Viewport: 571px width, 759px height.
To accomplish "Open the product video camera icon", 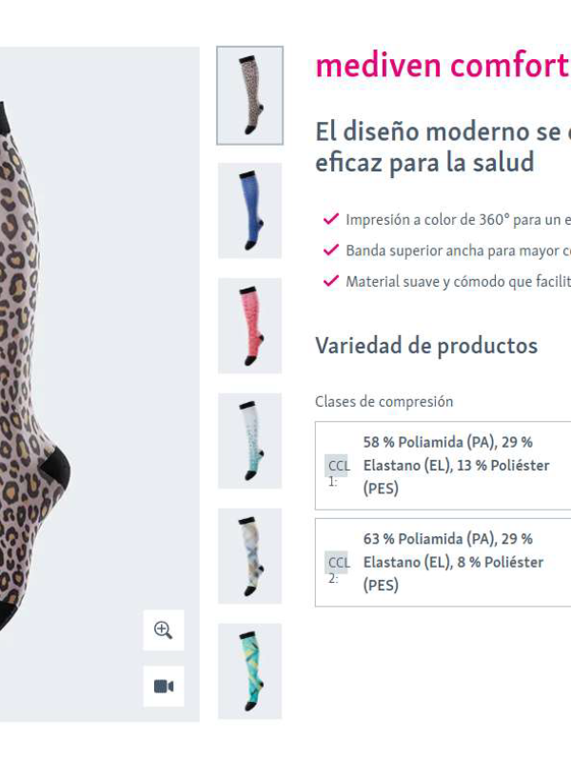I will pos(163,686).
